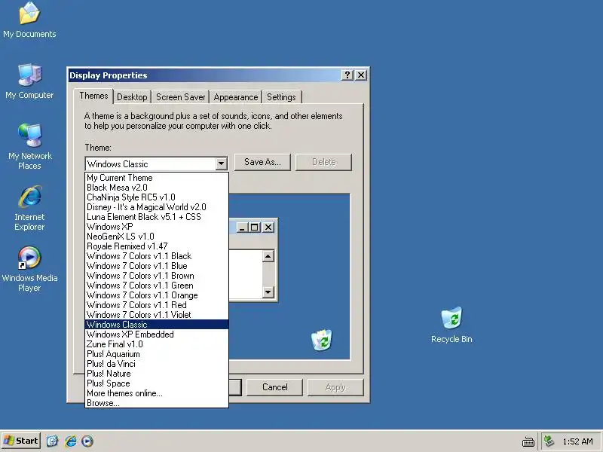Select Plus! da Vinci theme

157,364
